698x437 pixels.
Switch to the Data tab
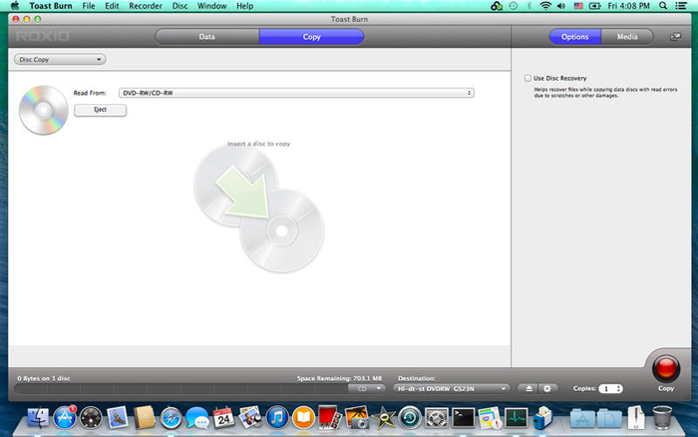click(207, 37)
